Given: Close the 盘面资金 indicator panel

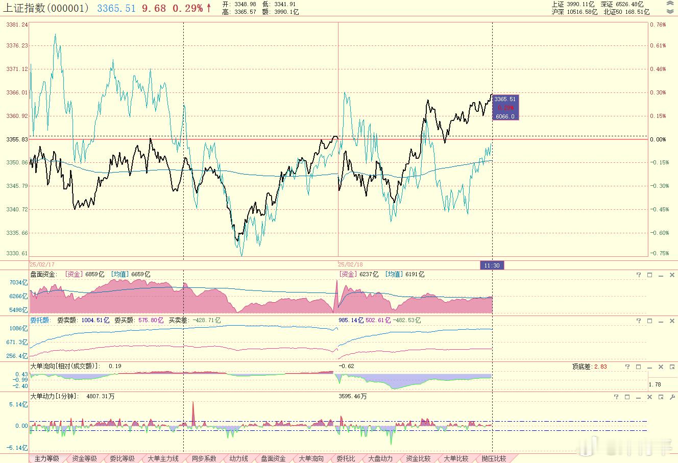Looking at the screenshot, I should tap(672, 275).
